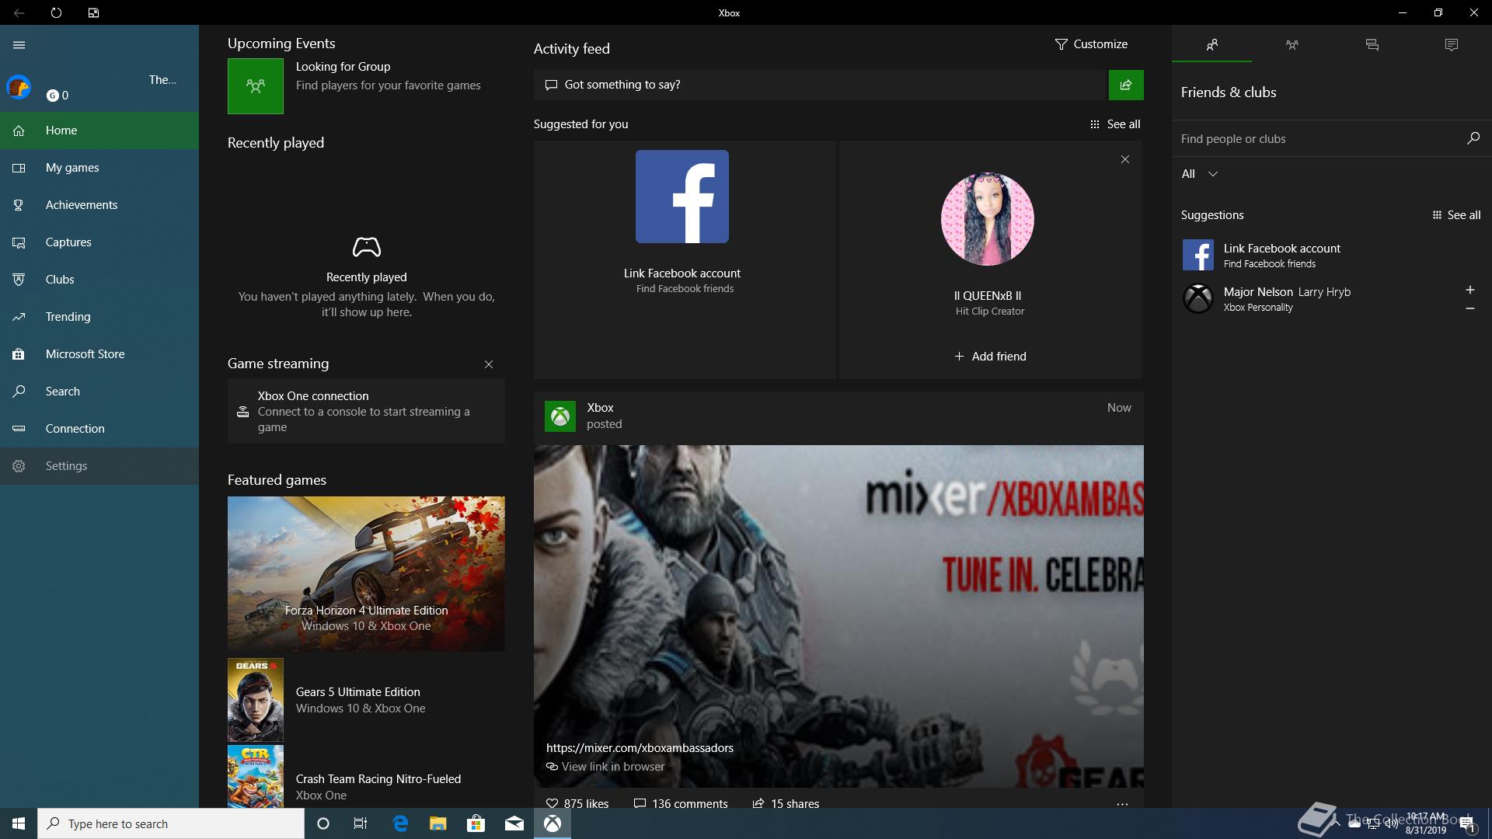
Task: Open Forza Horizon 4 Ultimate Edition tile
Action: tap(366, 574)
